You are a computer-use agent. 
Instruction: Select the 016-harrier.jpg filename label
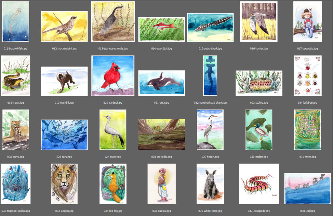coord(259,49)
